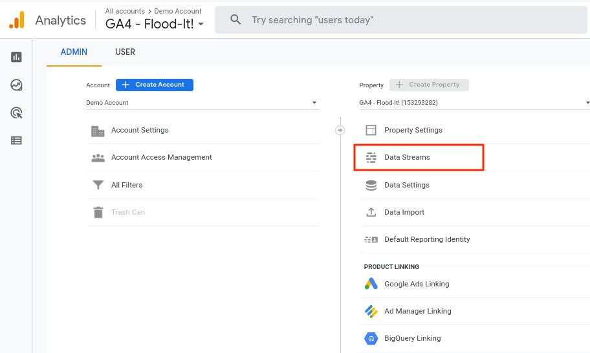Expand the GA4 - Flood-It! (153293282) property dropdown
The width and height of the screenshot is (590, 353).
coord(474,103)
